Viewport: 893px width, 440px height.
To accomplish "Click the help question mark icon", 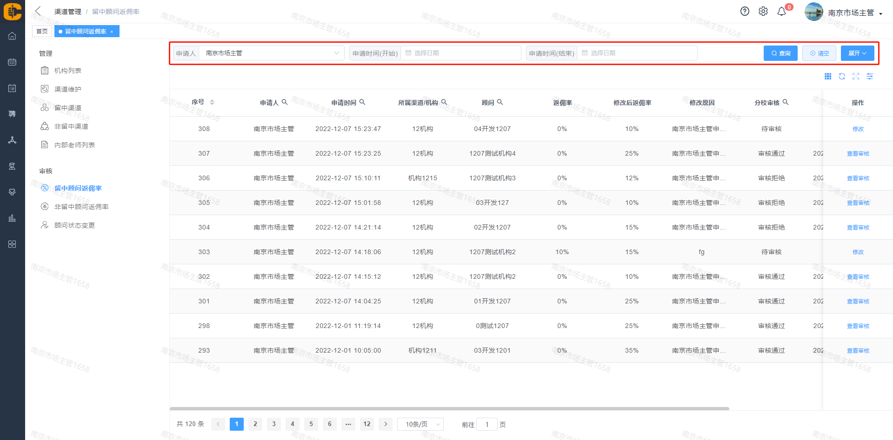I will (x=745, y=12).
